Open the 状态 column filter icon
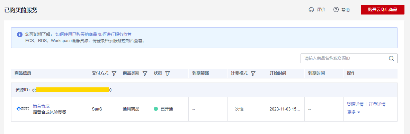Viewport: 410px width, 134px height. [168, 74]
